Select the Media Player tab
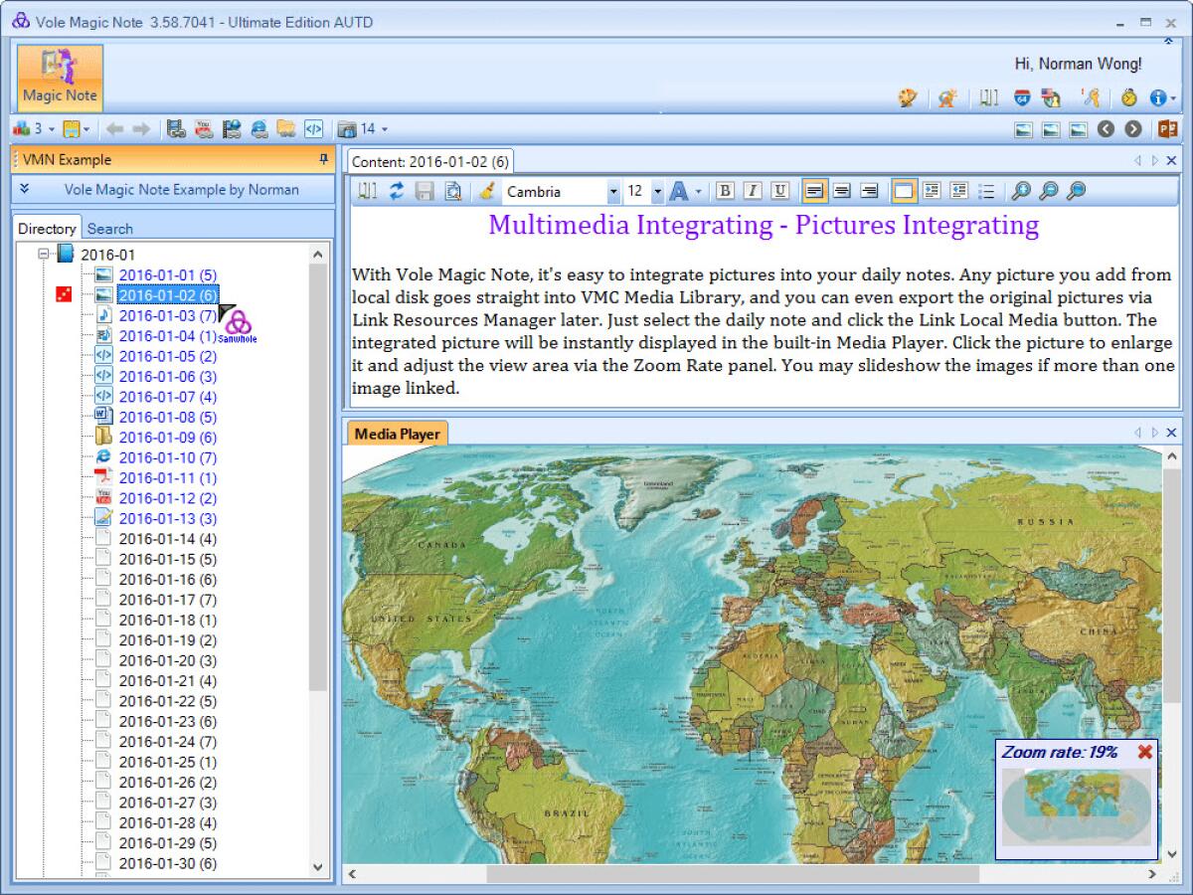This screenshot has width=1193, height=895. [397, 434]
